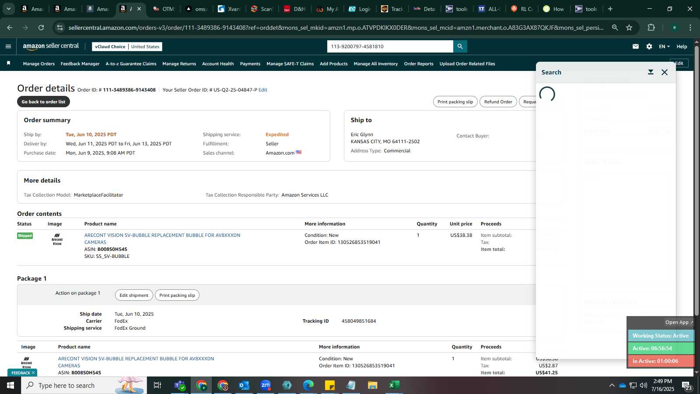Click the bookmark flag icon
Viewport: 700px width, 394px height.
point(8,63)
